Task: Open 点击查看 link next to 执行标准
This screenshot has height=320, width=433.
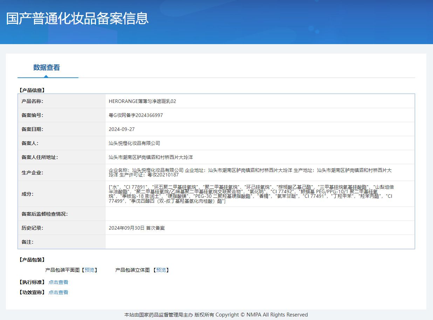Action: click(x=58, y=282)
